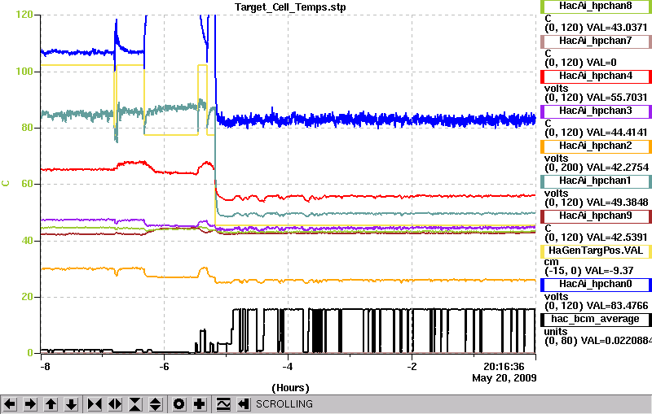Select the hac_bcm_average legend entry
652x414 pixels.
[596, 320]
